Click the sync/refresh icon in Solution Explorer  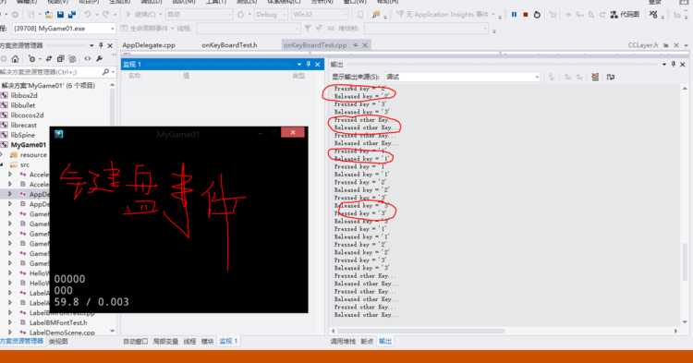coord(49,59)
